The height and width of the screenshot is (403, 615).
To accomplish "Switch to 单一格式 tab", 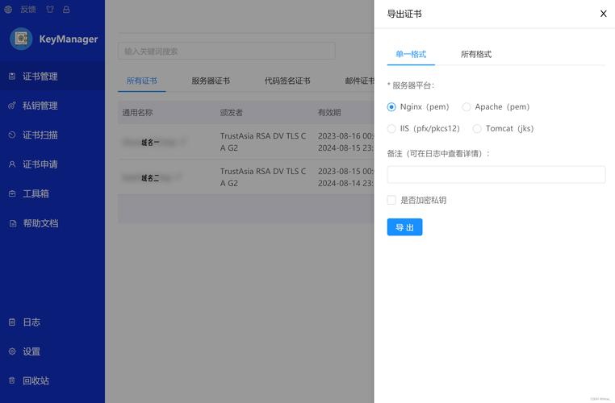I will [x=411, y=54].
